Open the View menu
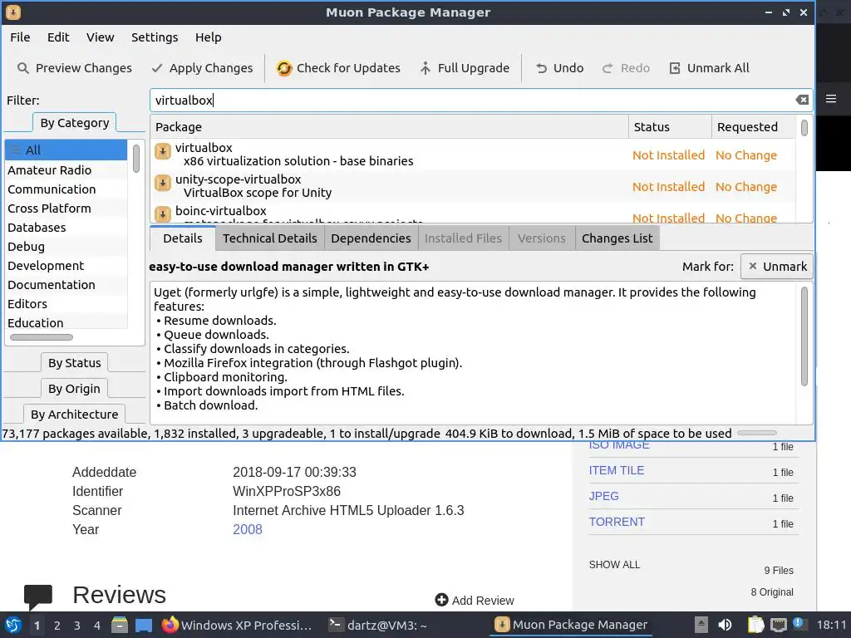851x638 pixels. [101, 37]
